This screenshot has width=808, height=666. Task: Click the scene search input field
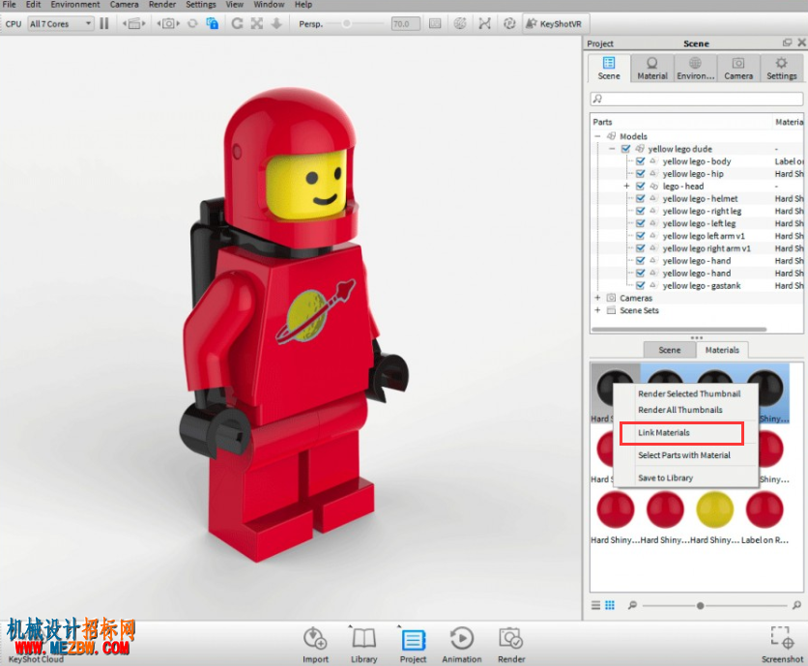(x=696, y=99)
